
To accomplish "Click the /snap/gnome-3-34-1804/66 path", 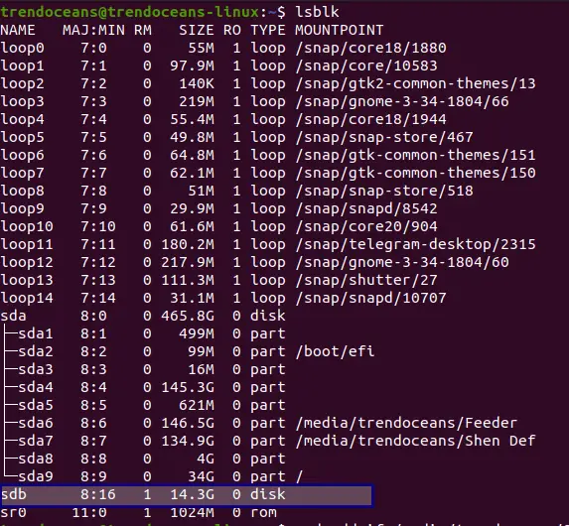I will [x=402, y=101].
